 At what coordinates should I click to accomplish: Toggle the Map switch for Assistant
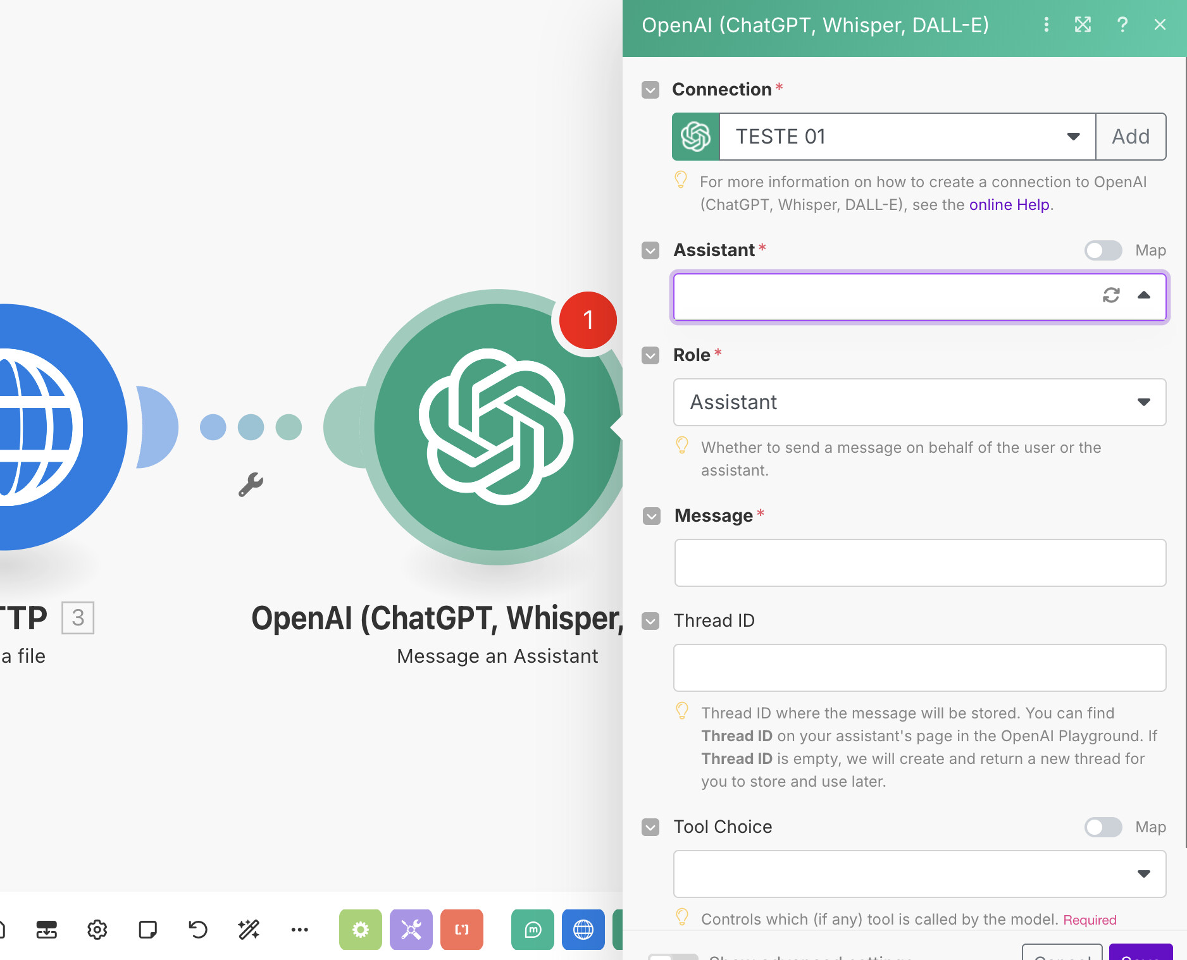click(x=1103, y=250)
